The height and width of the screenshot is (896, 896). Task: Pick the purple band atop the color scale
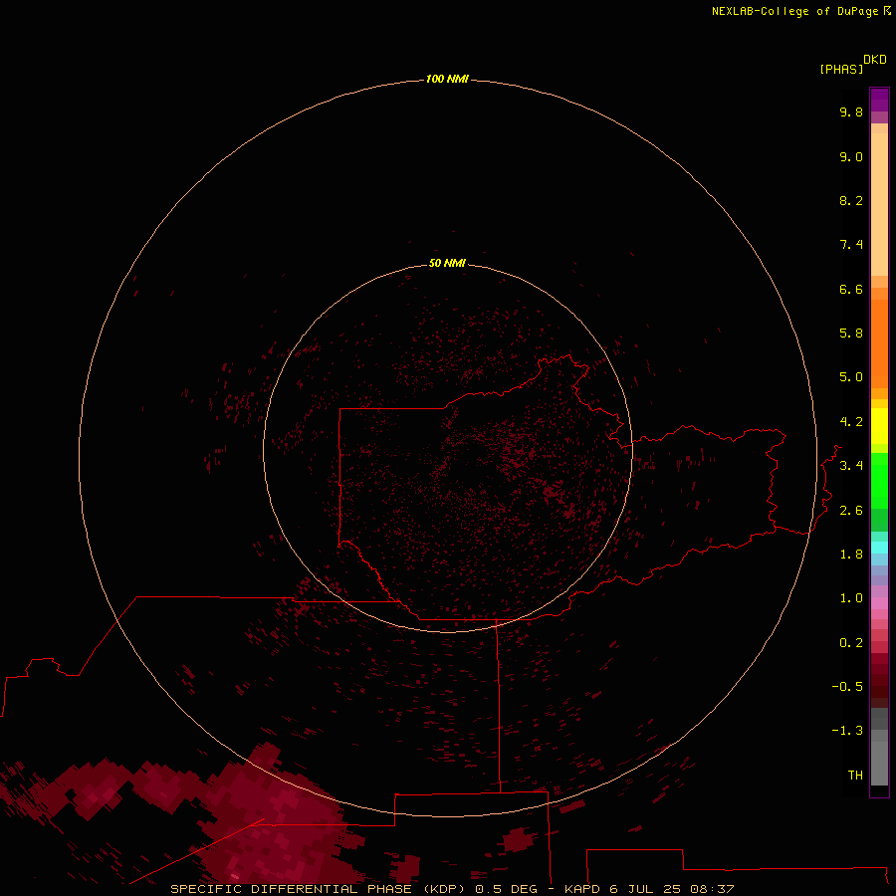tap(879, 100)
